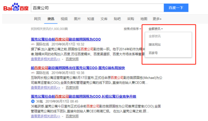This screenshot has height=121, width=208.
Task: Click 百度快照 under the 10:32 result
Action: pos(72,59)
